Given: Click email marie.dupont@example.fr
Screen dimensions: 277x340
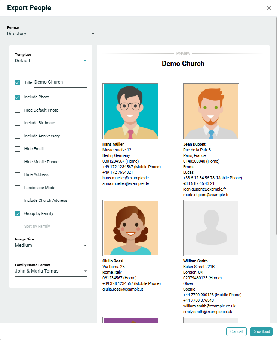Looking at the screenshot, I should tap(206, 195).
